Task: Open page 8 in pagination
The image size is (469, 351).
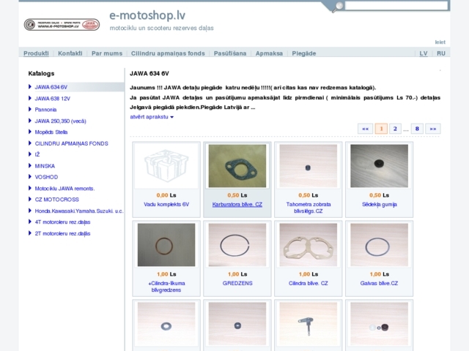Action: coord(417,129)
